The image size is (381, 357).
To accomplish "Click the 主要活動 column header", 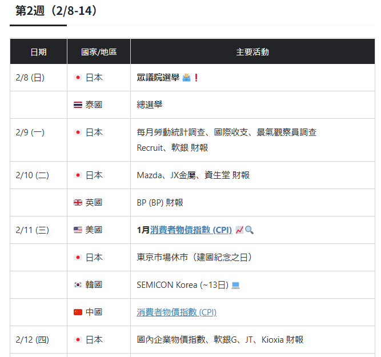I will (252, 52).
